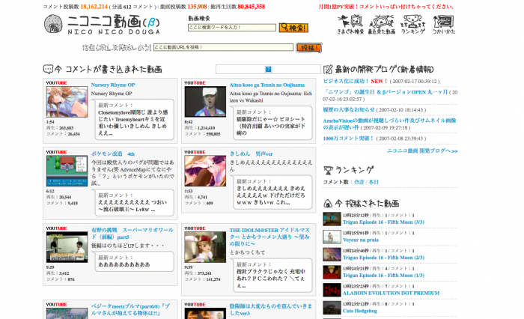Open blog post ビジネス化に成功！
This screenshot has width=524, height=319.
(x=346, y=82)
